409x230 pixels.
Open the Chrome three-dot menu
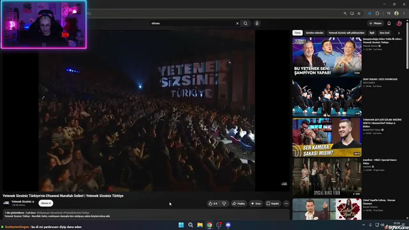[x=404, y=13]
